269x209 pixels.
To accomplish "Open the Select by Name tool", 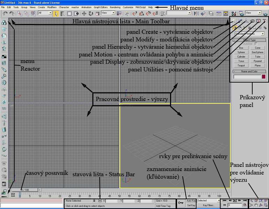I will point(63,14).
